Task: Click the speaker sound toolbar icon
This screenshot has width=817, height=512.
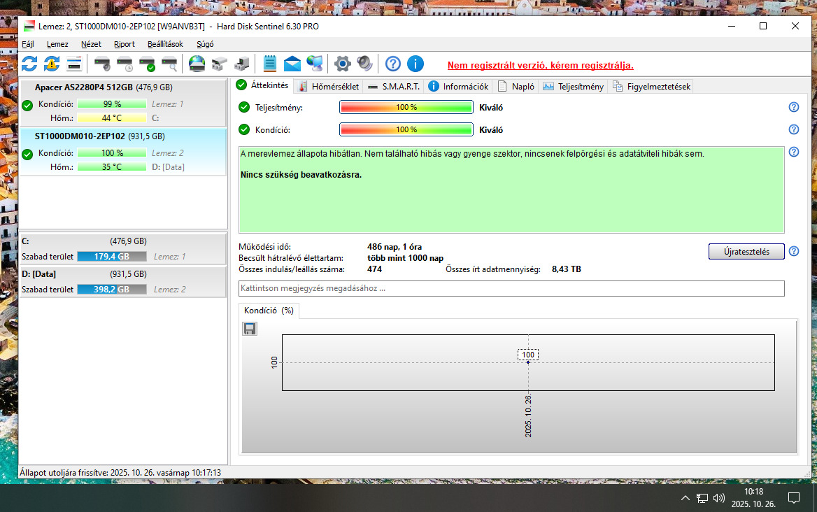Action: (x=364, y=64)
